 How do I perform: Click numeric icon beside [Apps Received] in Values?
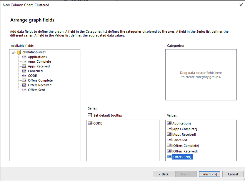(169, 134)
